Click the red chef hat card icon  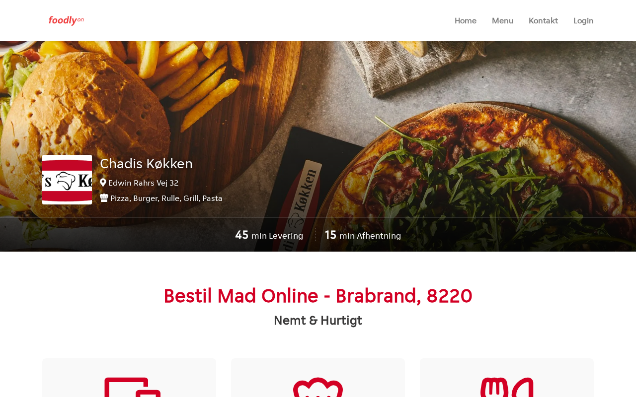tap(318, 387)
